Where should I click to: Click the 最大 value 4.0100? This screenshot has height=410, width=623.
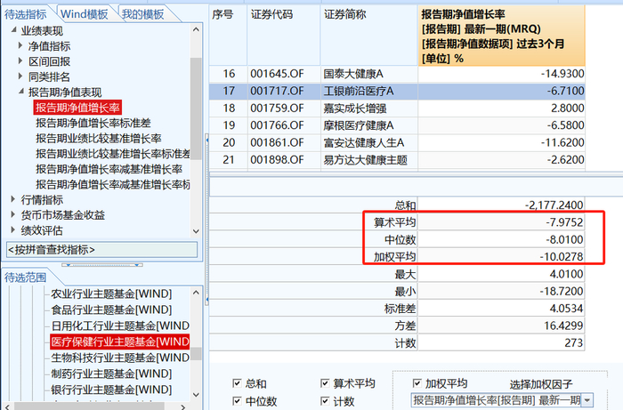(x=566, y=274)
